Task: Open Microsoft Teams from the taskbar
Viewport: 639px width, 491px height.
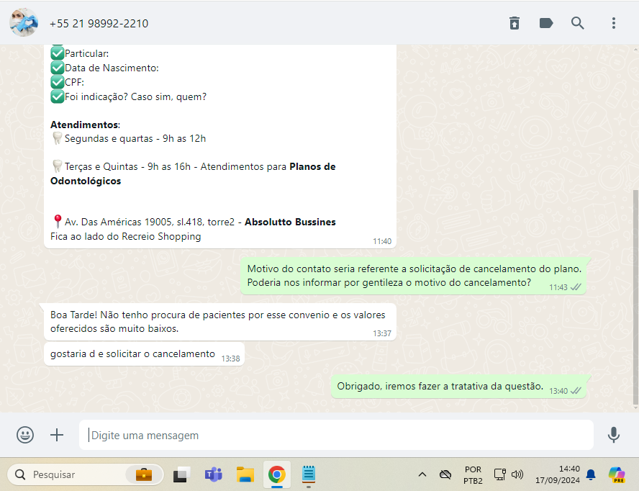Action: tap(213, 474)
